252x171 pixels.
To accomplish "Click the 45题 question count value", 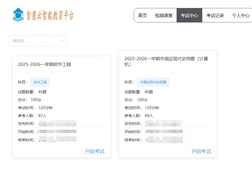I will tap(42, 92).
